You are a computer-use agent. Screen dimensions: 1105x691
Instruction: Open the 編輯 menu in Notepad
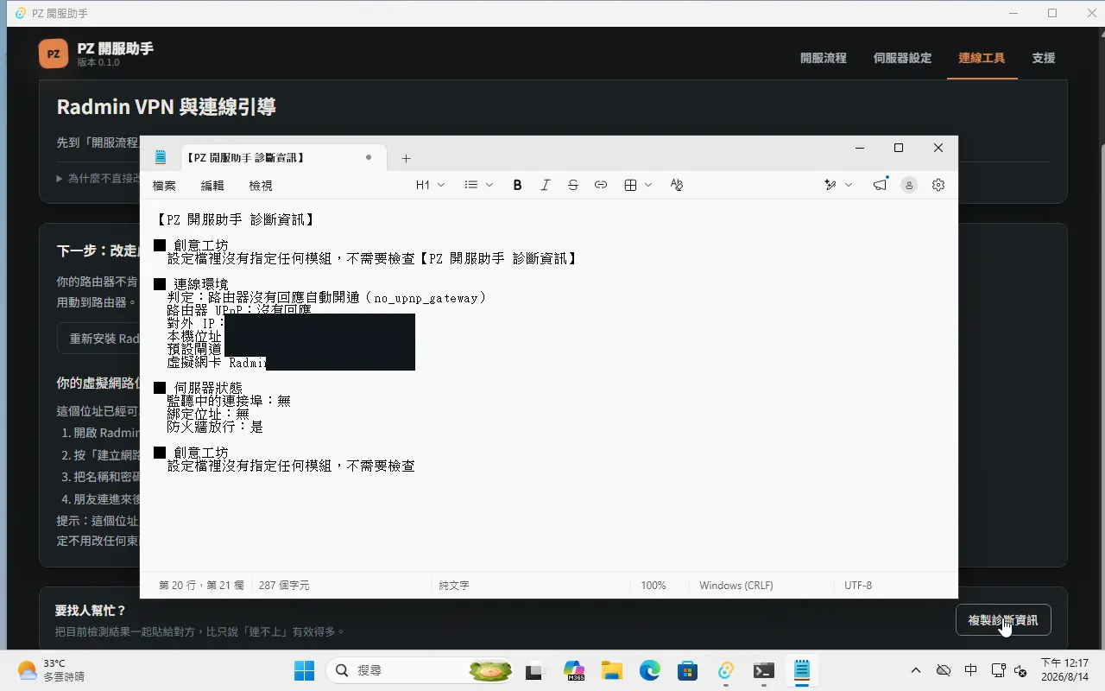point(212,186)
